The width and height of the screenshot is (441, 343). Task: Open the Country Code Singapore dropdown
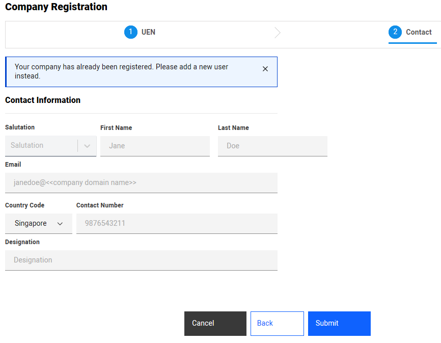tap(39, 223)
